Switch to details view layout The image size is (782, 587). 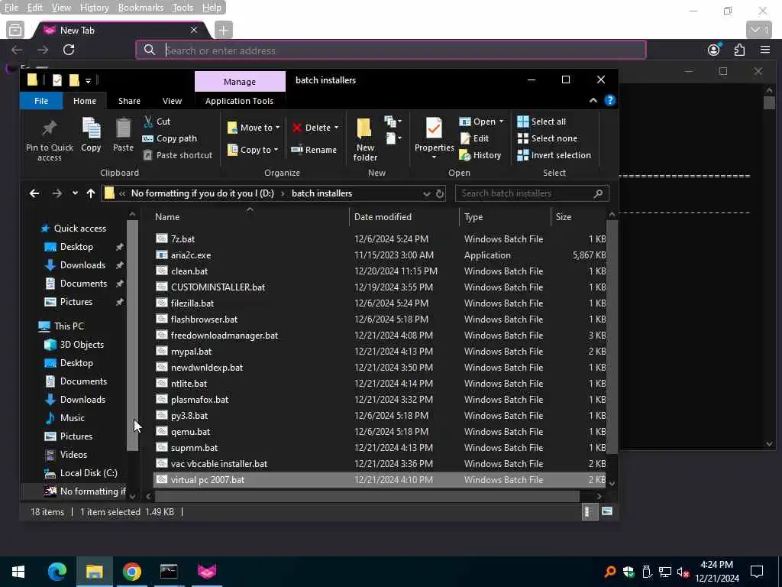pos(589,511)
